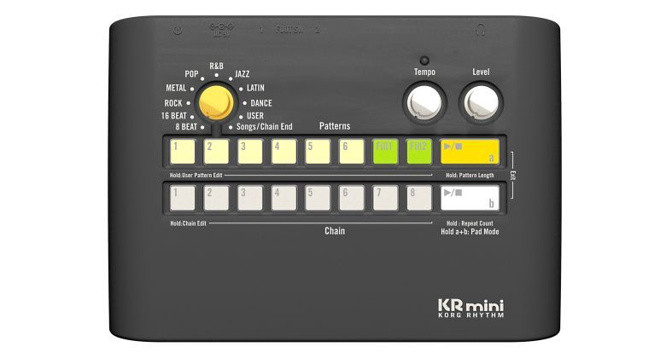
Task: Click the headphone jack icon at top right
Action: [482, 30]
